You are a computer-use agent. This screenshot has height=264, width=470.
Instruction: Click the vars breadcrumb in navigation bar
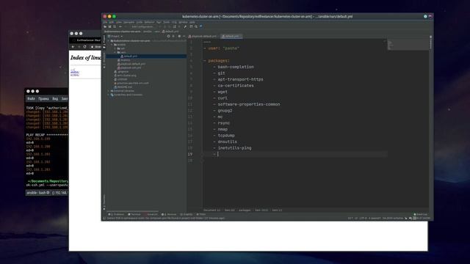pyautogui.click(x=157, y=32)
